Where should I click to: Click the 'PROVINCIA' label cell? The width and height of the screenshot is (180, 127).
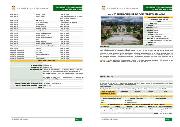pos(149,28)
